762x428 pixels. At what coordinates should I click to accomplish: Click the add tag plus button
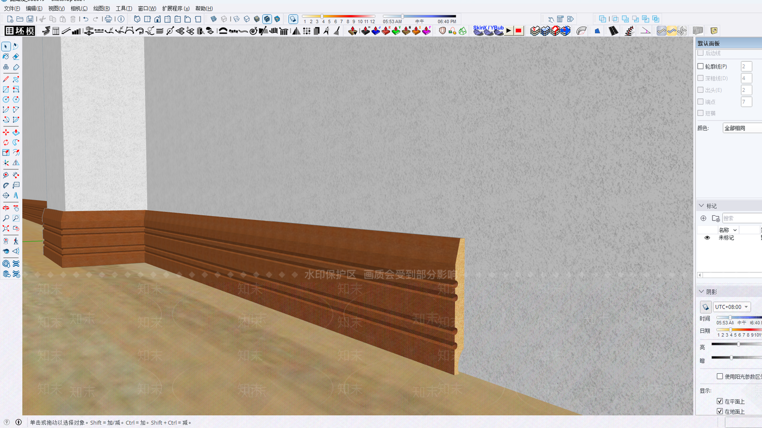[x=703, y=218]
